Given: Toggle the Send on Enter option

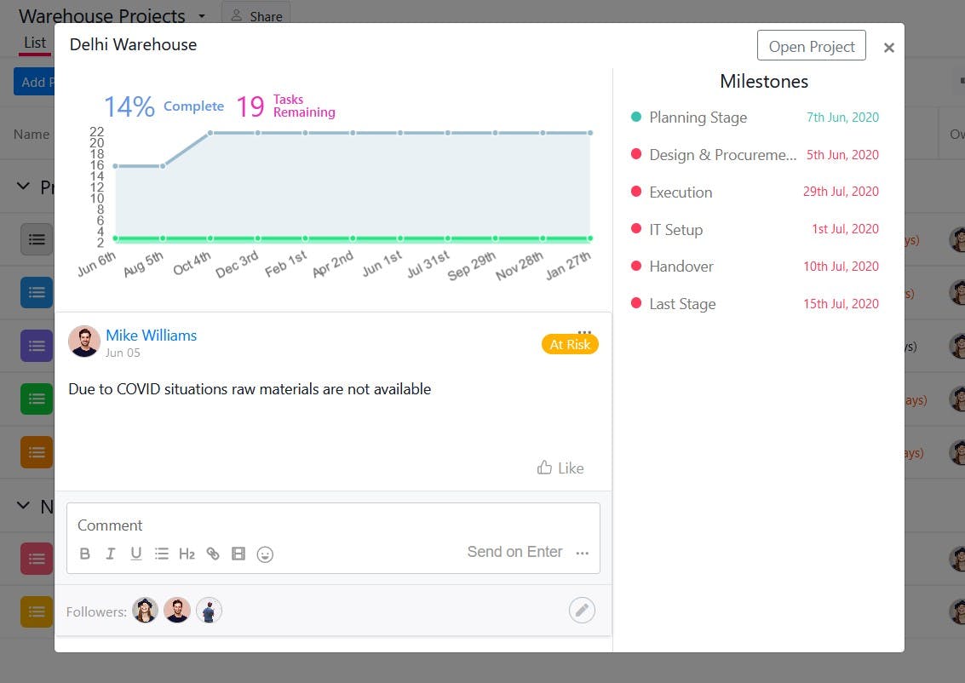Looking at the screenshot, I should [514, 552].
